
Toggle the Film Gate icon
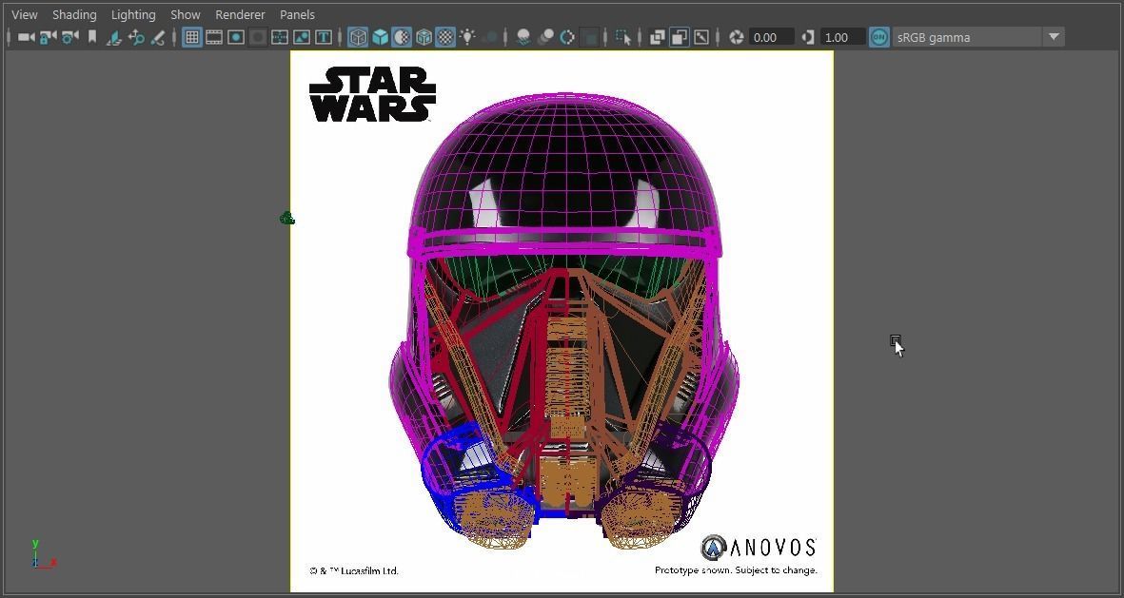point(213,37)
